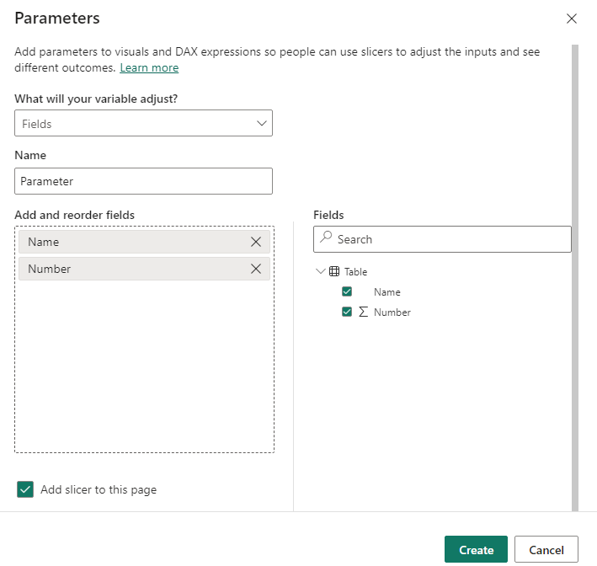Click the Create button
Screen dimensions: 597x566
point(476,549)
